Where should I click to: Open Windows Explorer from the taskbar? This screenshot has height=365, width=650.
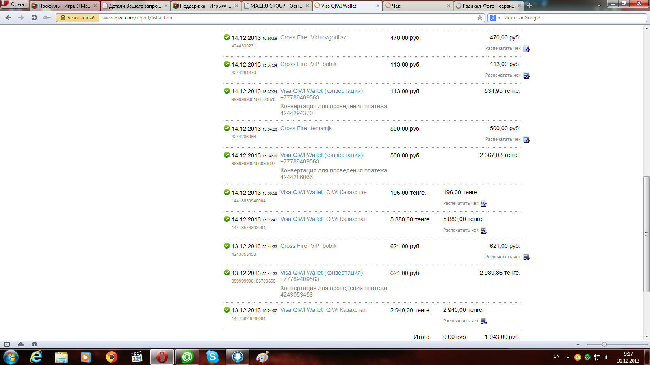61,357
